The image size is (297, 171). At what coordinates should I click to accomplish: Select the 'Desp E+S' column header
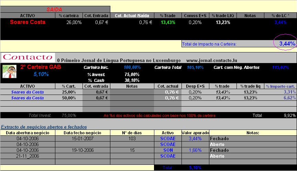[195, 86]
